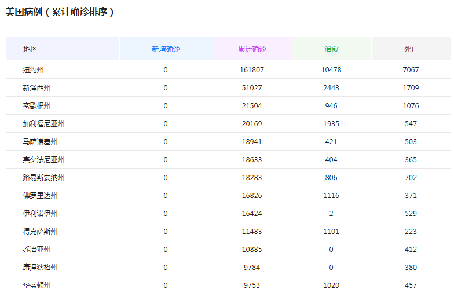The height and width of the screenshot is (293, 454).
Task: Select the 路易斯安纳州 row name
Action: tap(44, 177)
